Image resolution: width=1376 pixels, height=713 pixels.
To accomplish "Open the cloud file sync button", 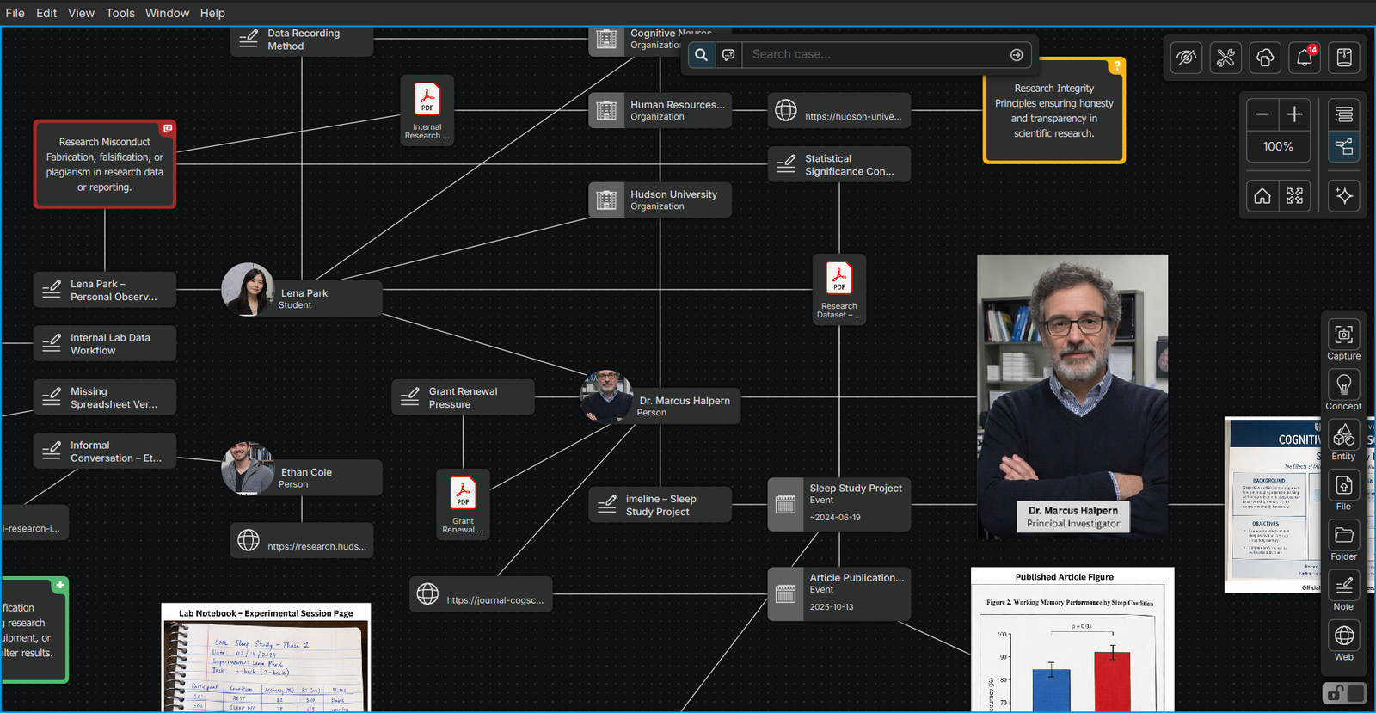I will (x=1265, y=58).
